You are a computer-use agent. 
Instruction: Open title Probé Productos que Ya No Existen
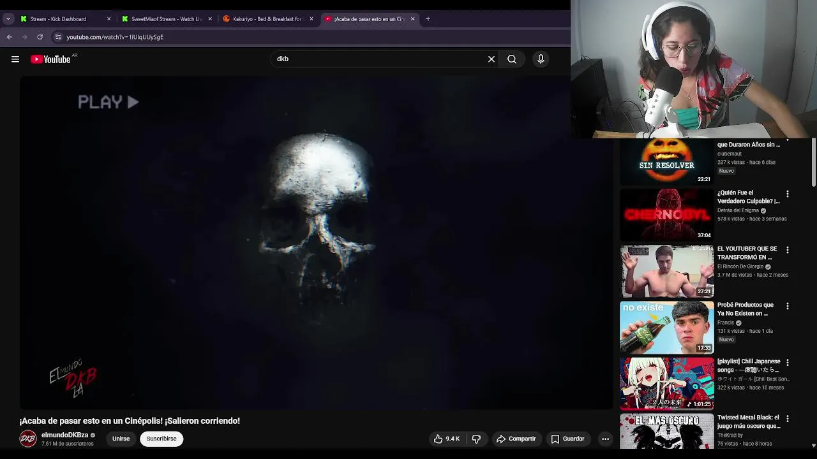745,309
